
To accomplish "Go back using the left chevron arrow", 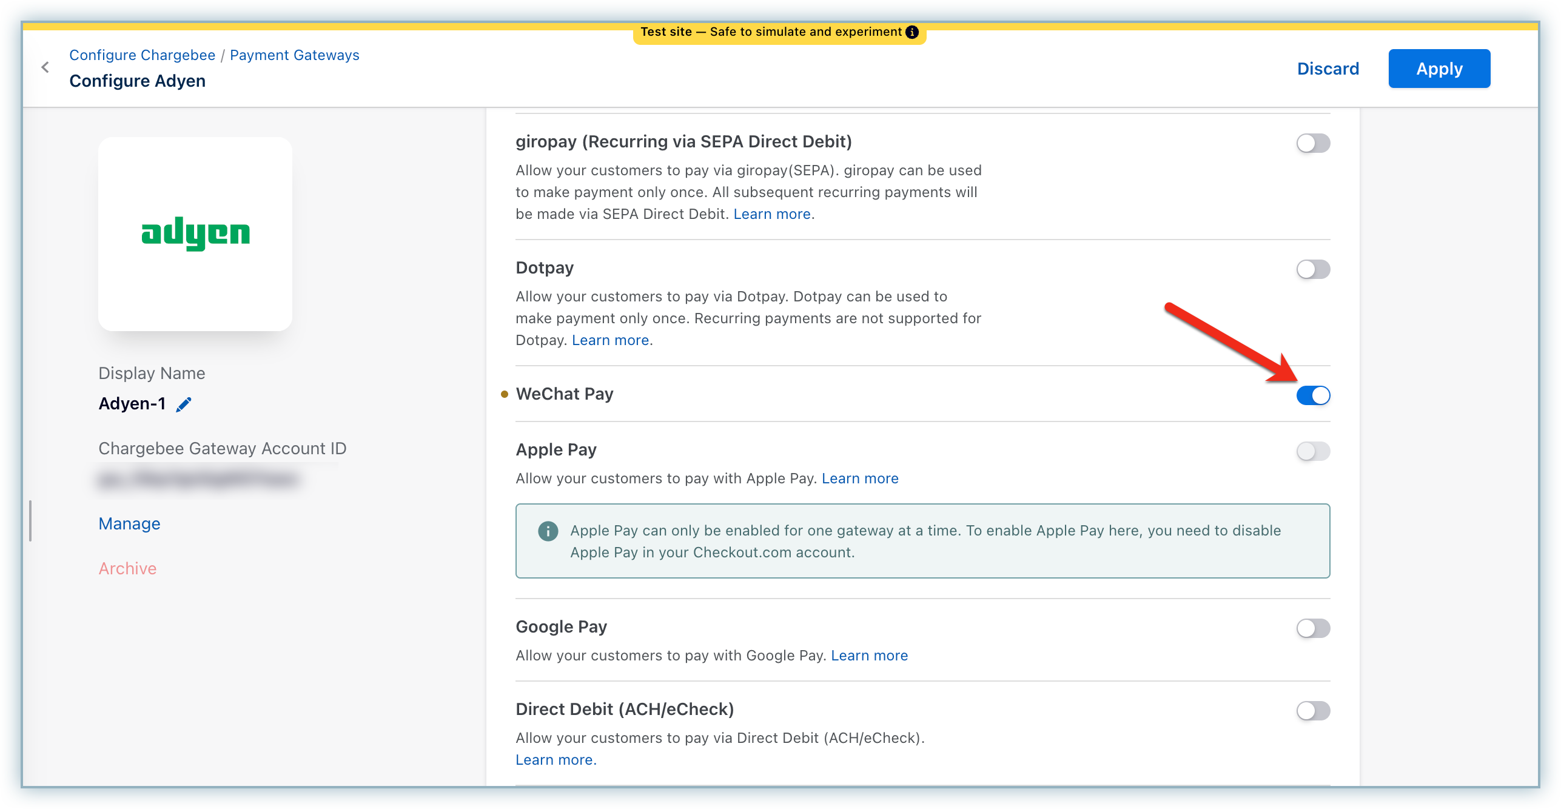I will point(45,67).
